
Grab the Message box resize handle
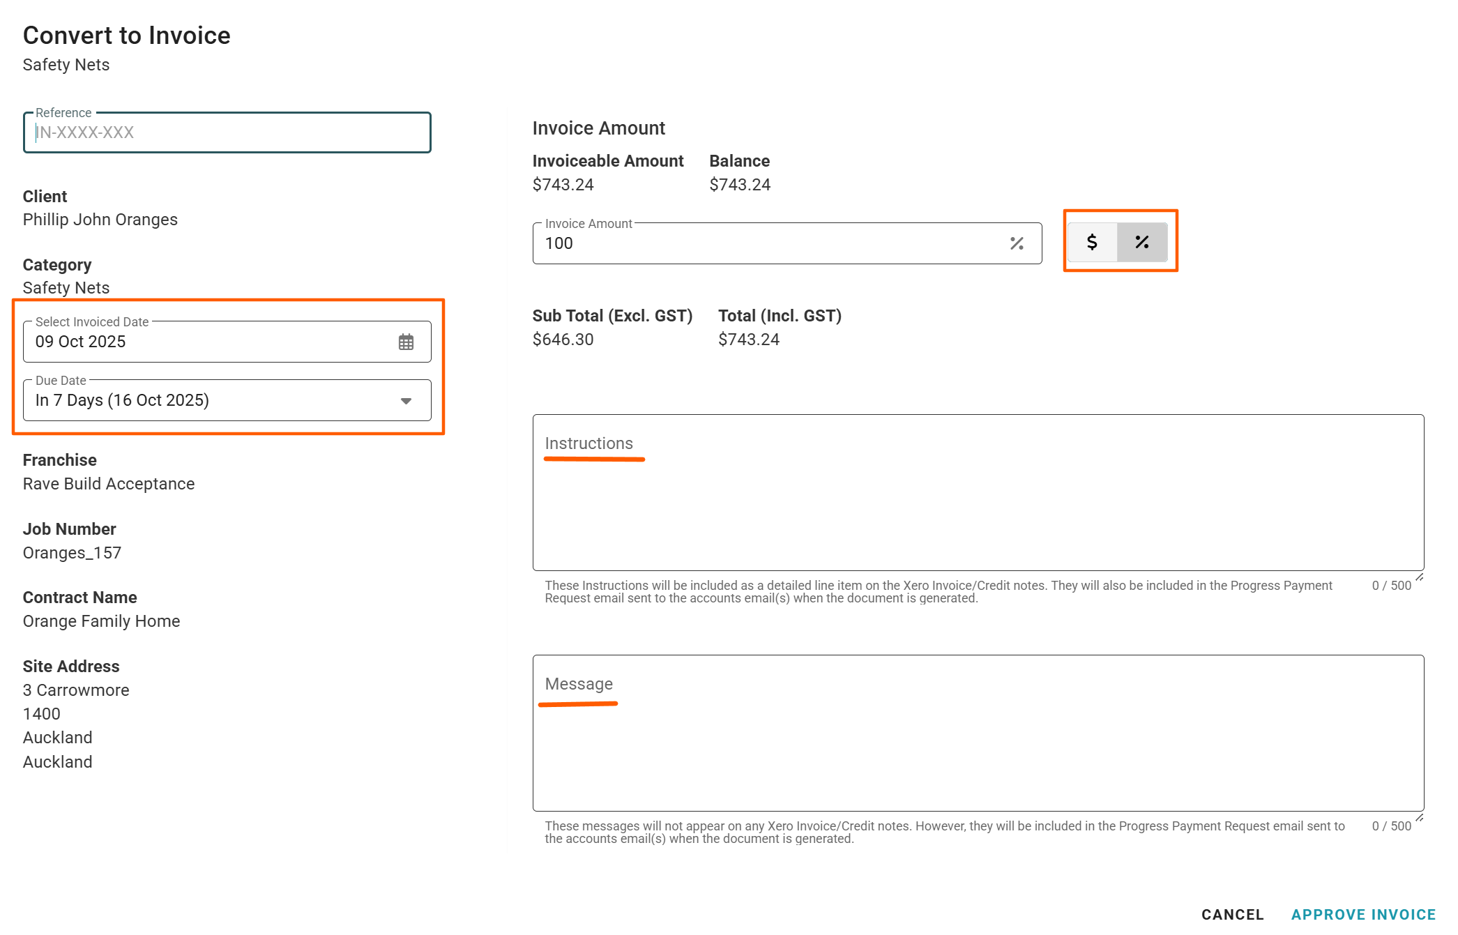1419,818
